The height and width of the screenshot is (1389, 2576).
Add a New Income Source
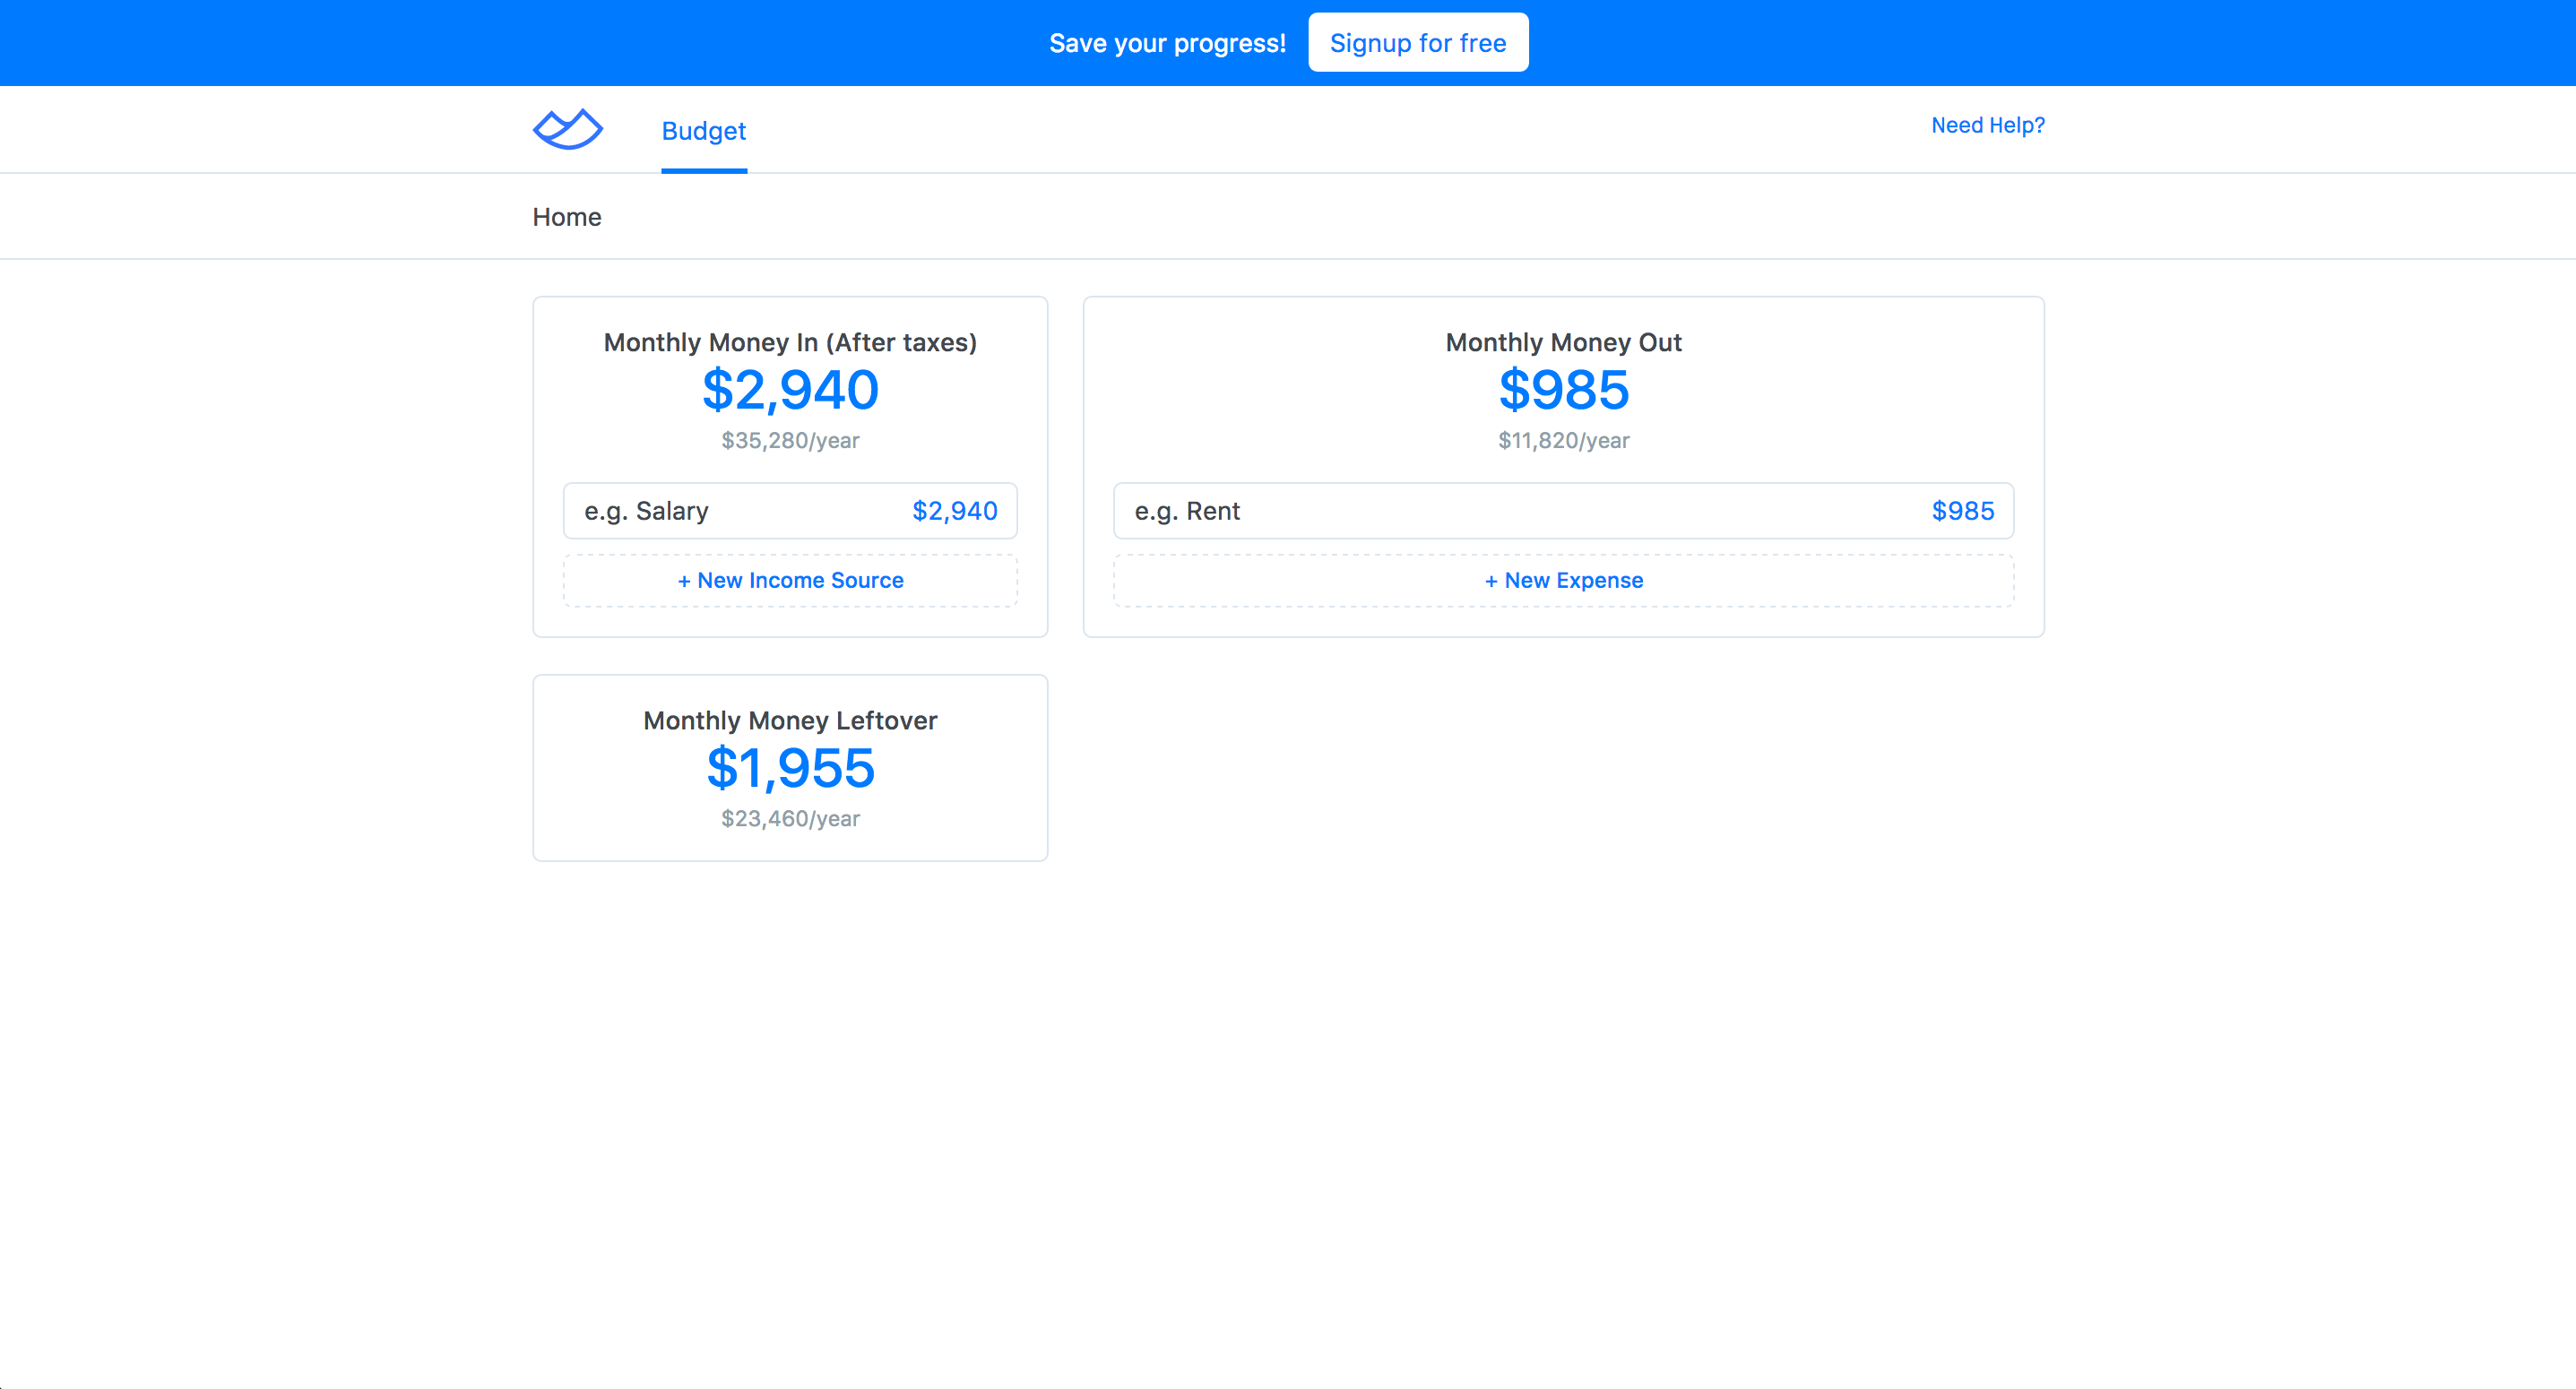[790, 581]
